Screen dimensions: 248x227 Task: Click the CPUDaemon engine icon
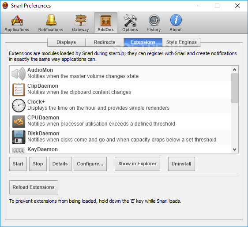19,121
